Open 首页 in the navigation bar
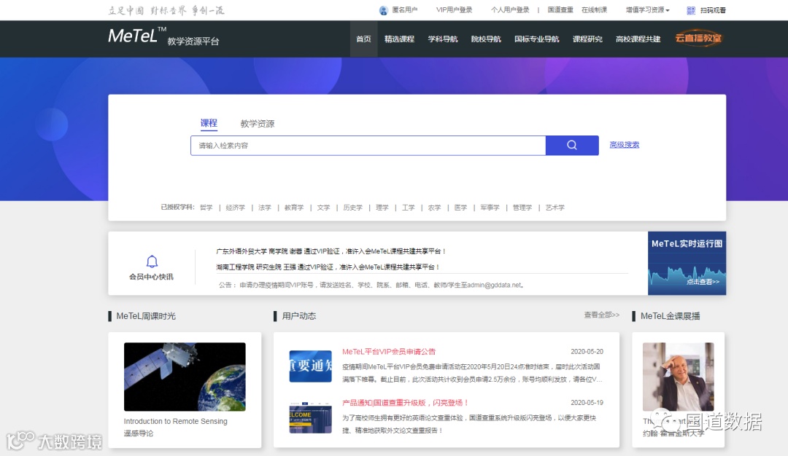 pyautogui.click(x=363, y=39)
